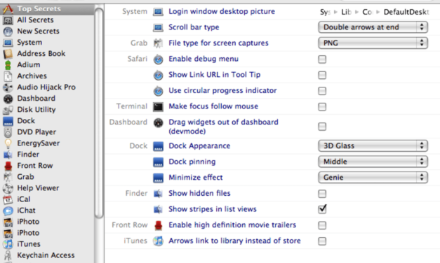Click the Dashboard gauge icon in sidebar
This screenshot has height=263, width=440.
coord(8,99)
